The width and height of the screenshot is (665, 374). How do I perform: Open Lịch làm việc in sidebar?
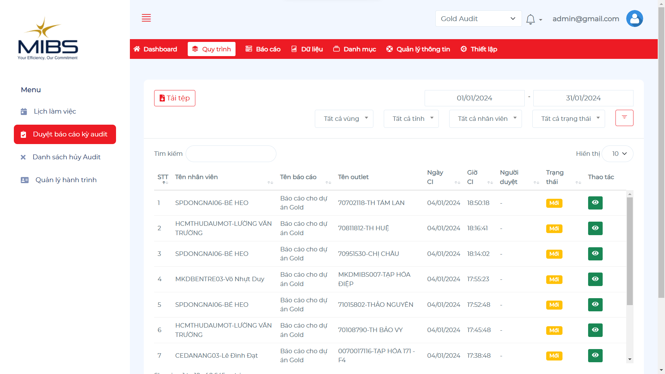pos(65,112)
